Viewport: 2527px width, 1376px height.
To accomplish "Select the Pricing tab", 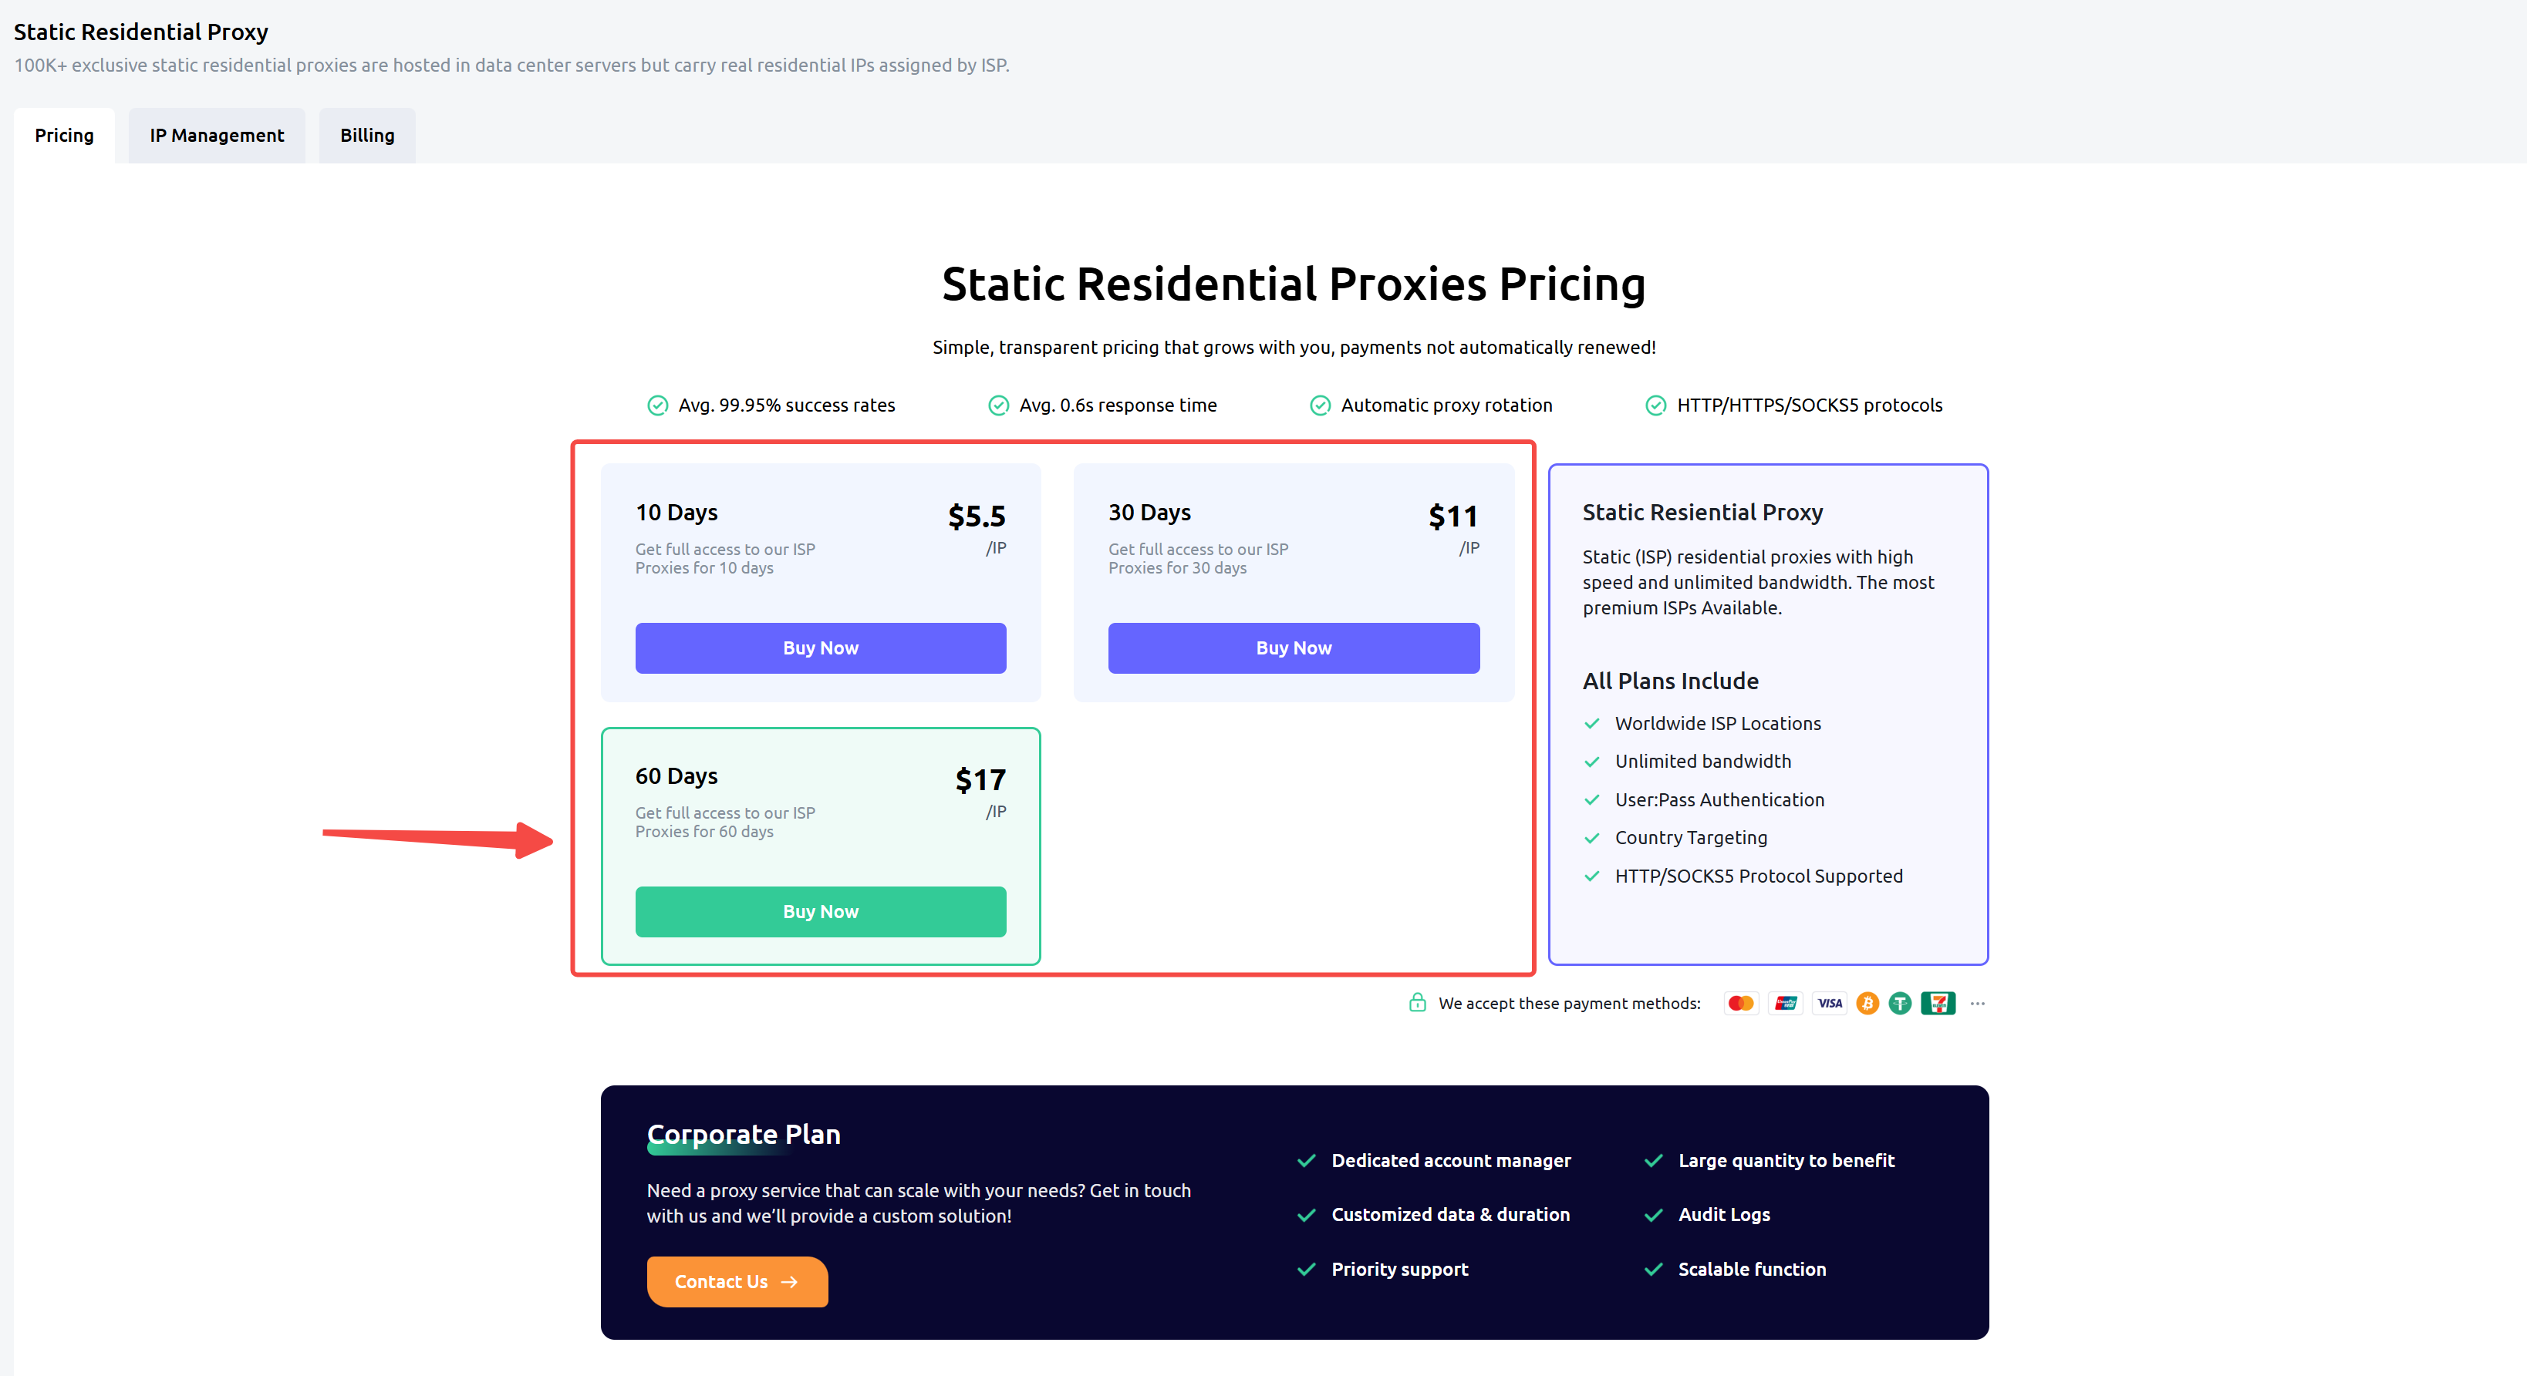I will tap(65, 135).
